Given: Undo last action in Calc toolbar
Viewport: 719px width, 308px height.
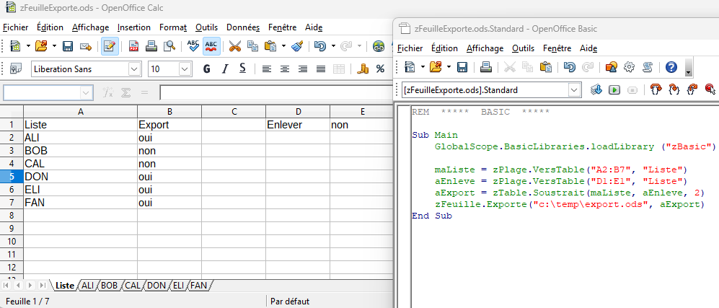Looking at the screenshot, I should (x=320, y=46).
